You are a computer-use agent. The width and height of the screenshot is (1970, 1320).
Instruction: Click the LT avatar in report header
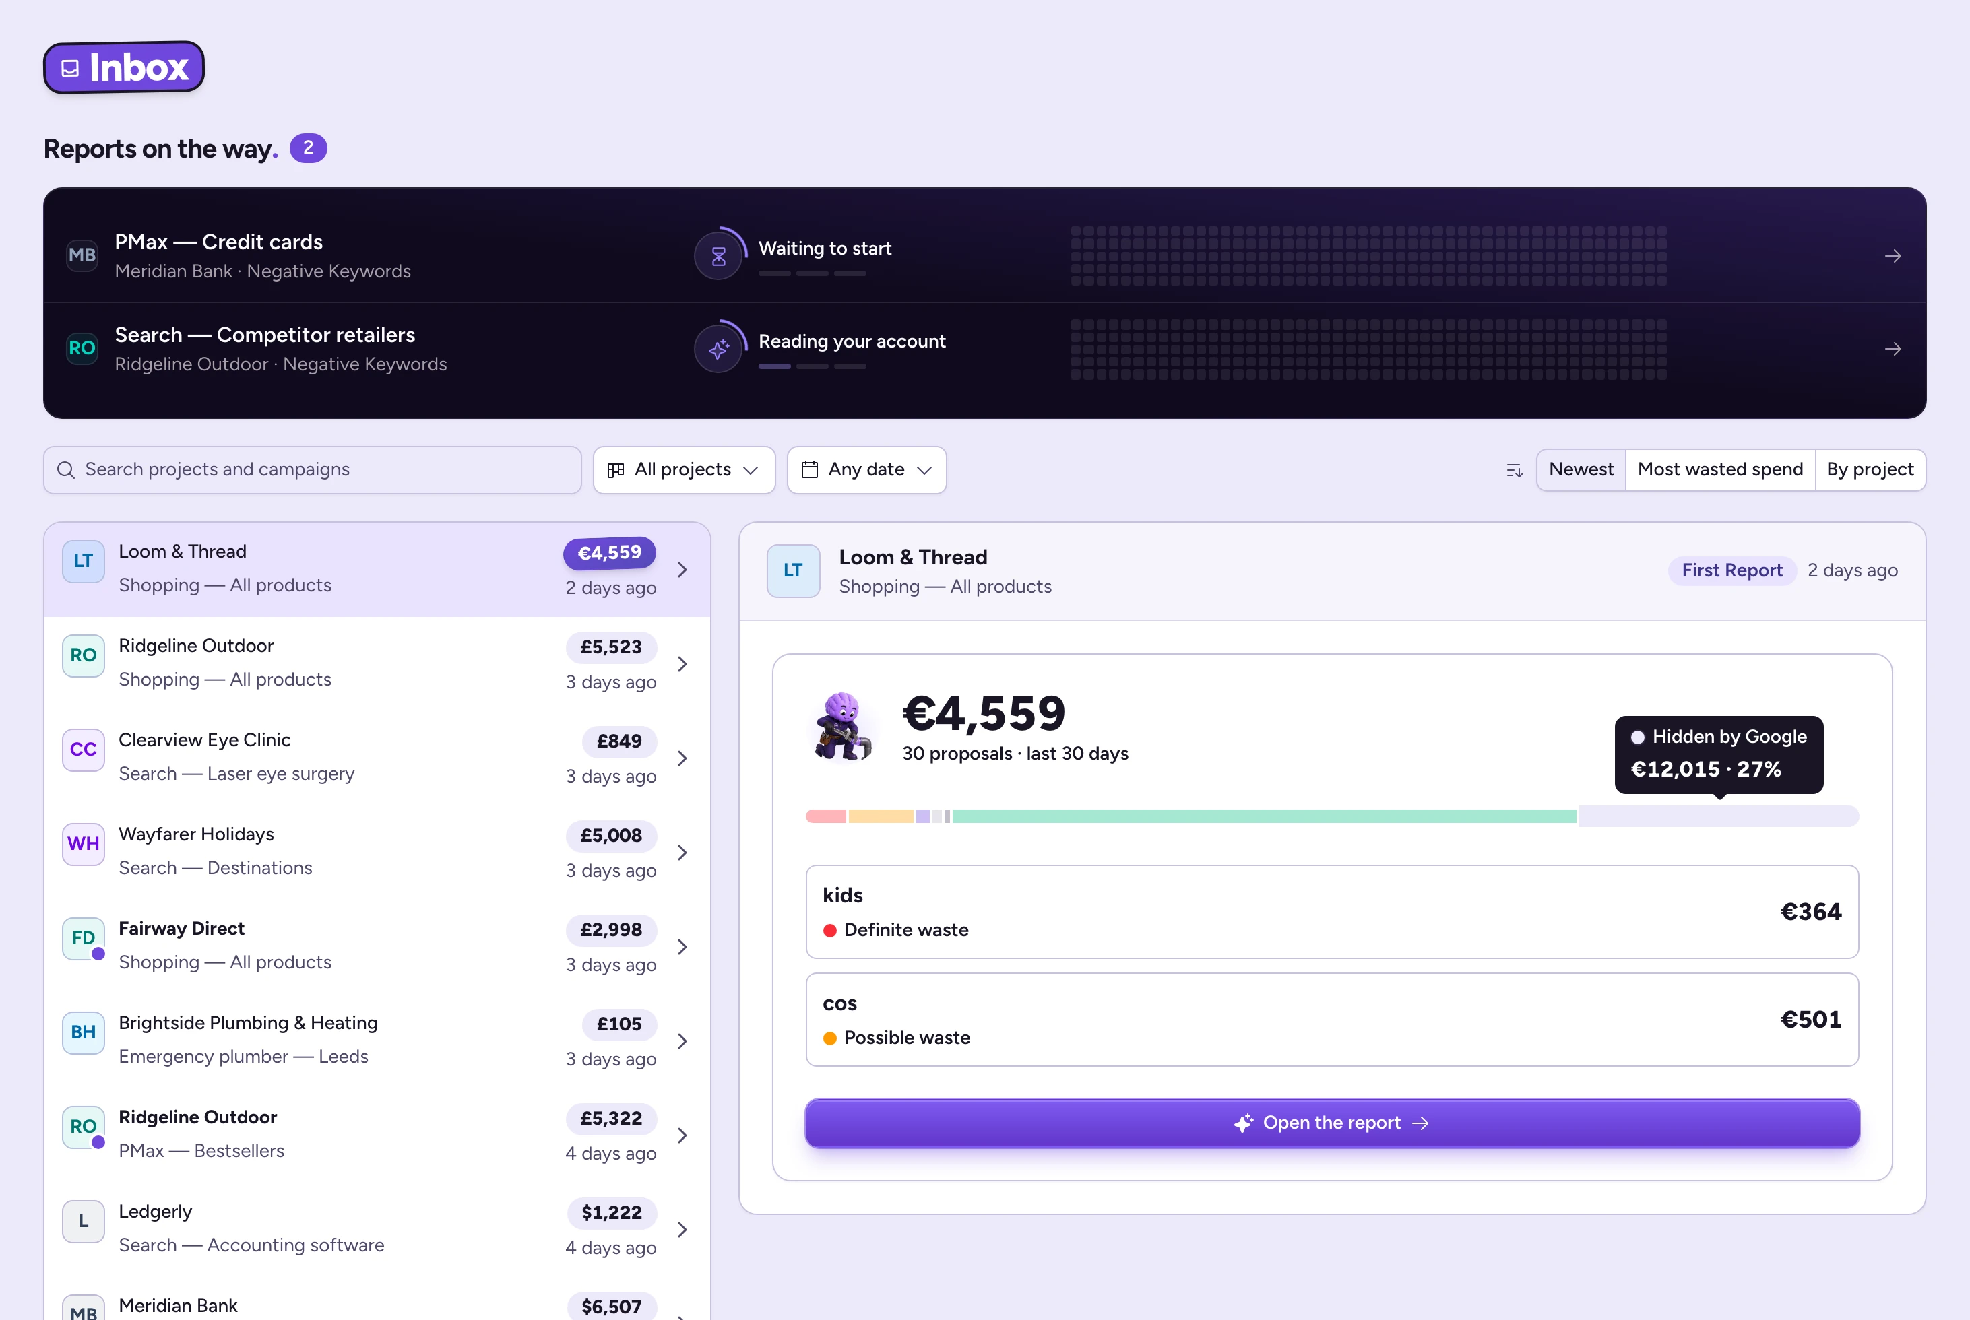[x=792, y=571]
